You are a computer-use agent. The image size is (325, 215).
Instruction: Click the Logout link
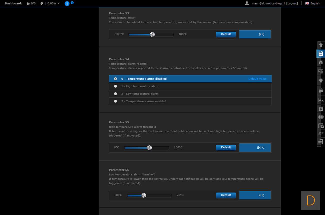click(292, 3)
